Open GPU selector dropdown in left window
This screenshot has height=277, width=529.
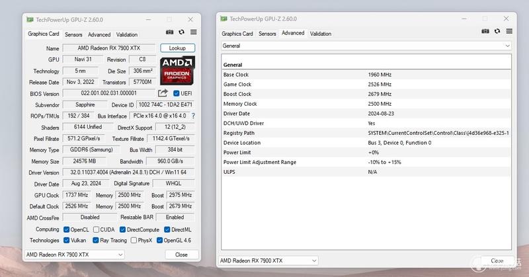[75, 255]
